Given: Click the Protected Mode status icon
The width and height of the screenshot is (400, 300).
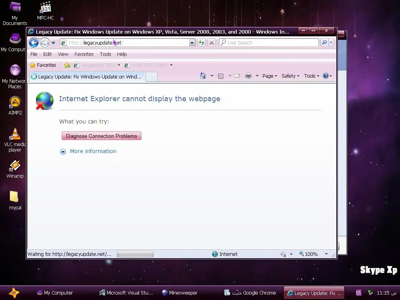Looking at the screenshot, I should coord(283,254).
